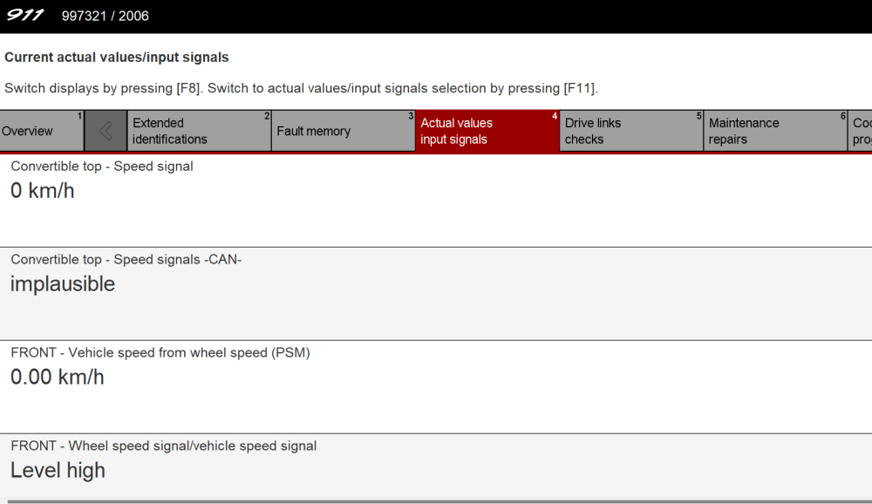Select the partially visible Coding tab
The height and width of the screenshot is (504, 872).
tap(861, 131)
